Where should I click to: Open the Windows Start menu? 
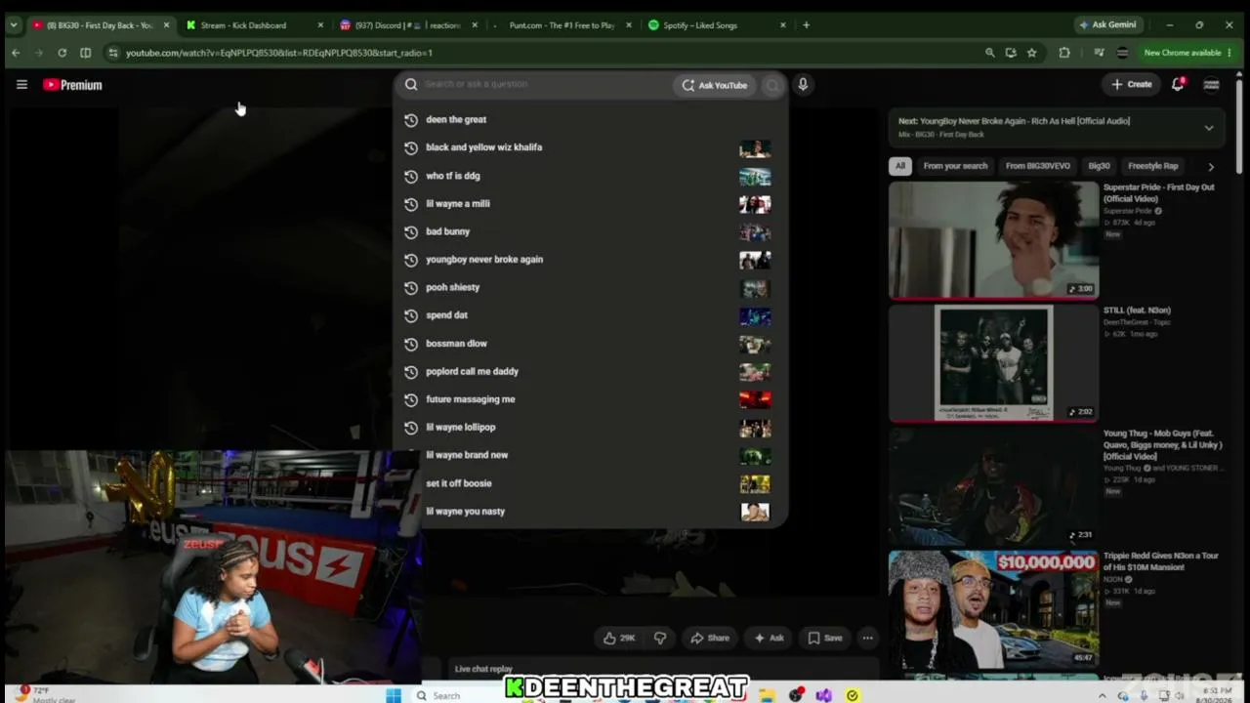click(393, 695)
